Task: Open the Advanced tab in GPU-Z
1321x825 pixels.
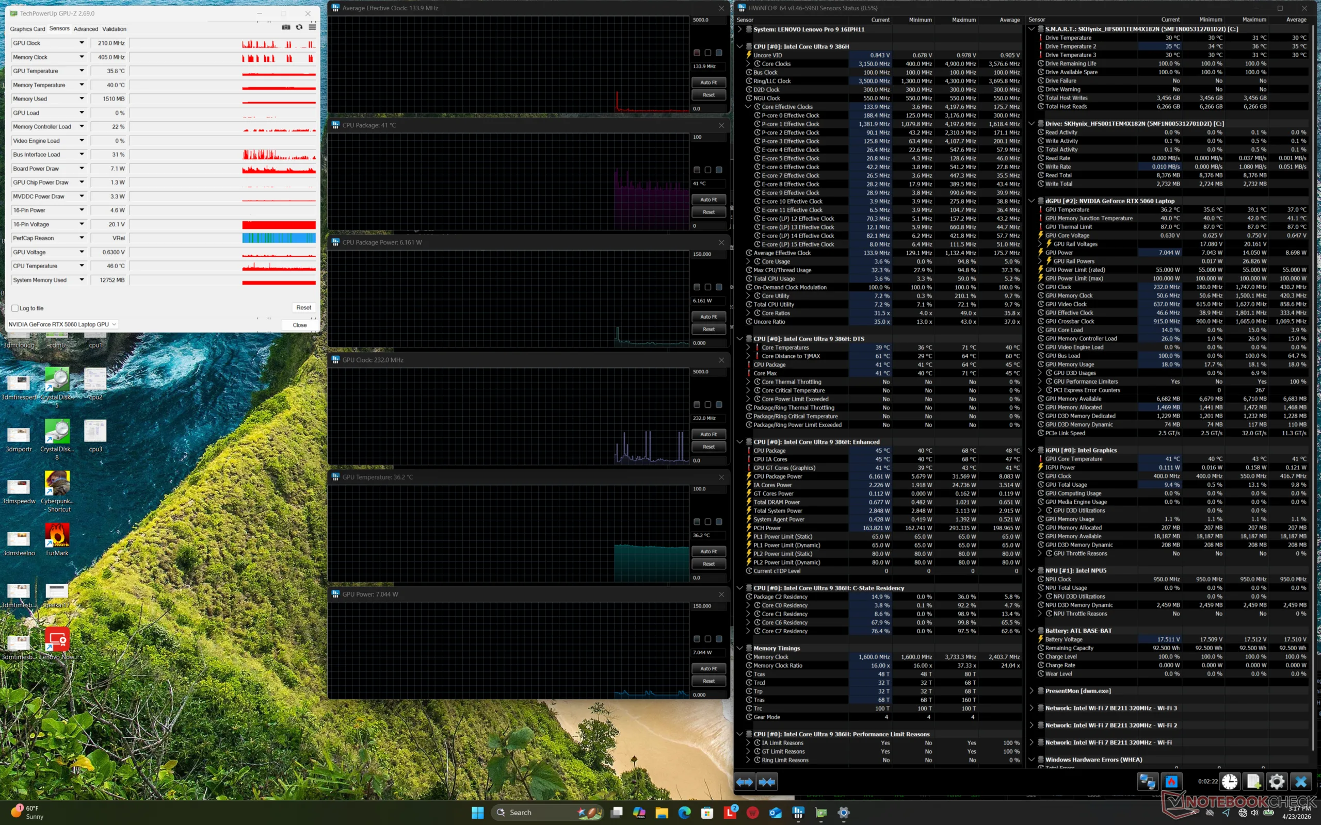Action: [x=86, y=29]
